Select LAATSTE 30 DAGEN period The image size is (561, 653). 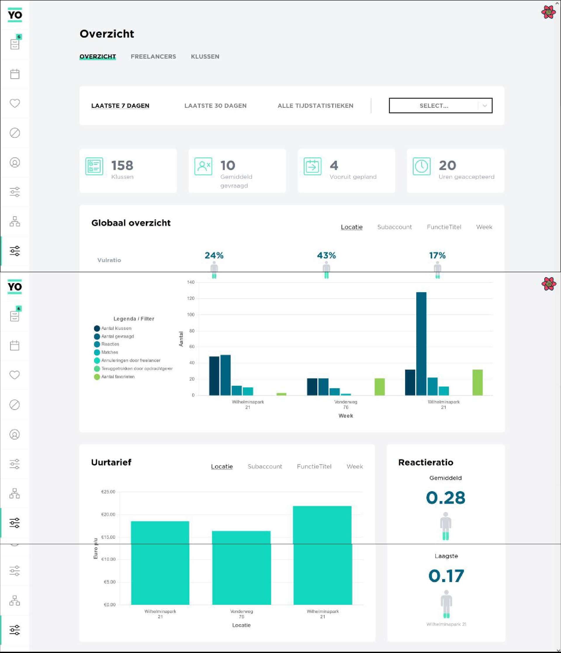click(x=215, y=106)
